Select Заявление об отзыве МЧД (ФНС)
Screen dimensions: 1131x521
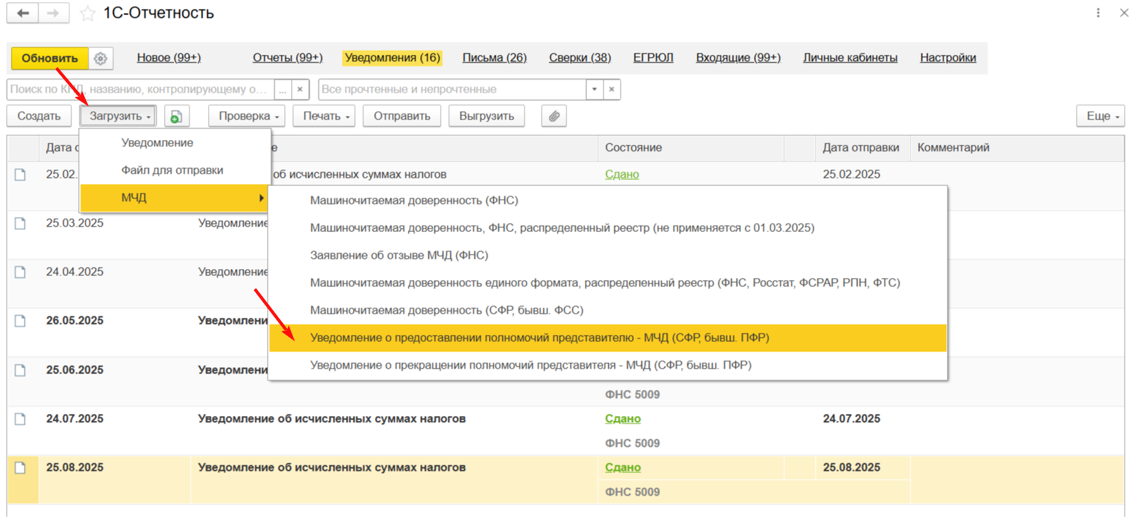(399, 255)
